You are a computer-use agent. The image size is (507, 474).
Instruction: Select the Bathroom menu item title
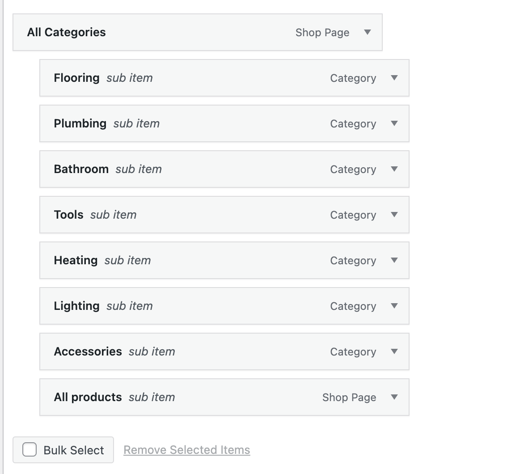point(81,169)
